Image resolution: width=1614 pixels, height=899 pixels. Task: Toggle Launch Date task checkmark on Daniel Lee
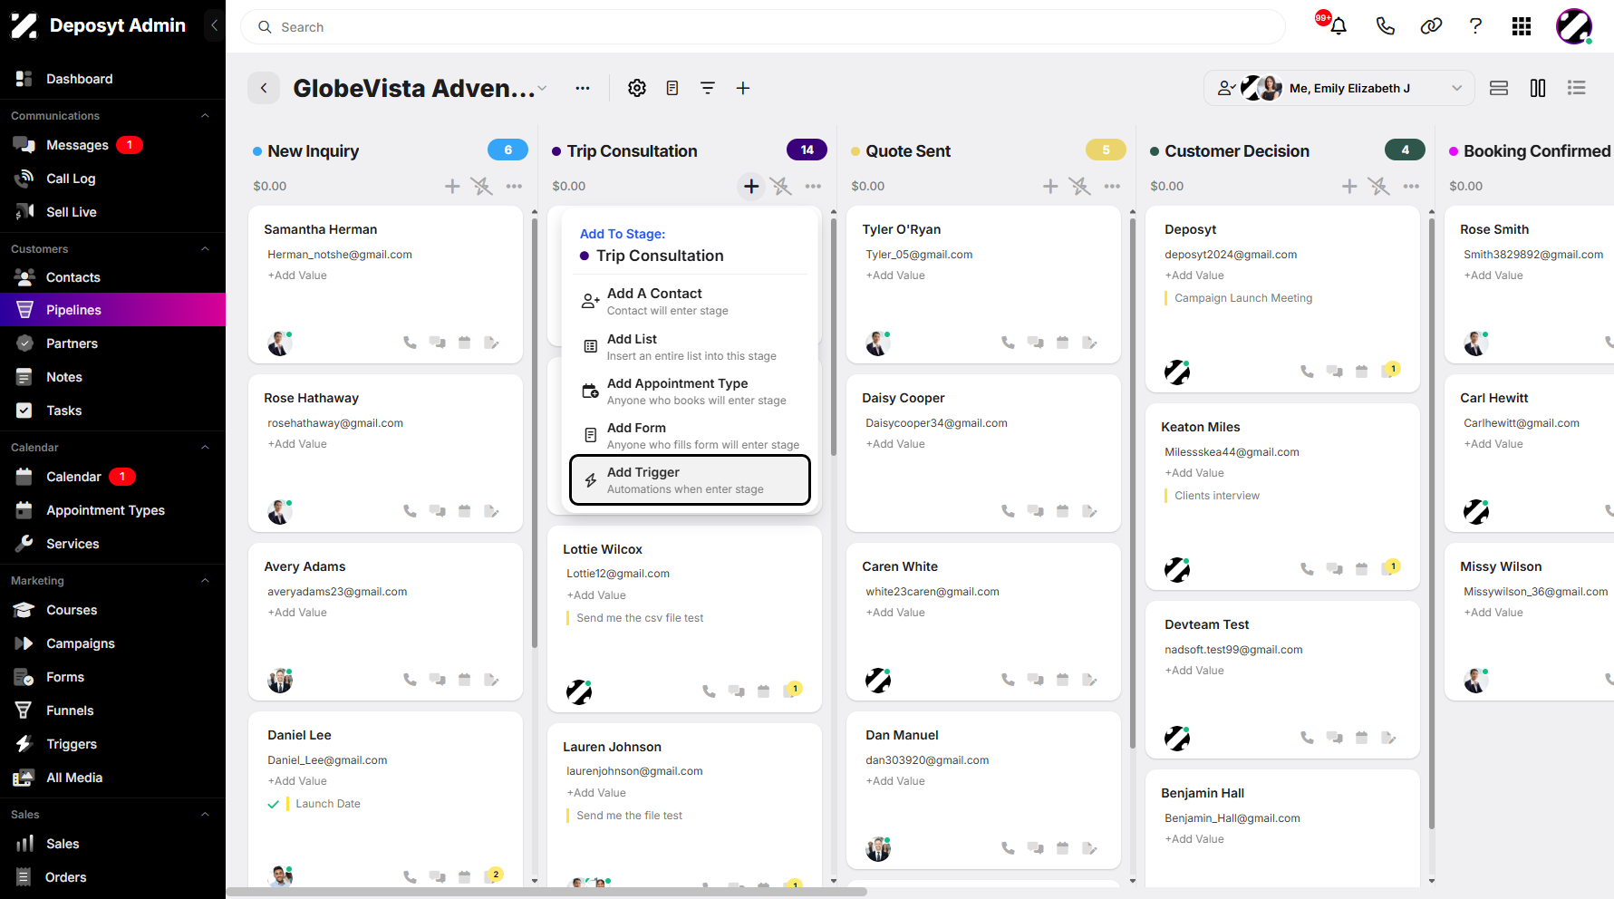(x=273, y=804)
